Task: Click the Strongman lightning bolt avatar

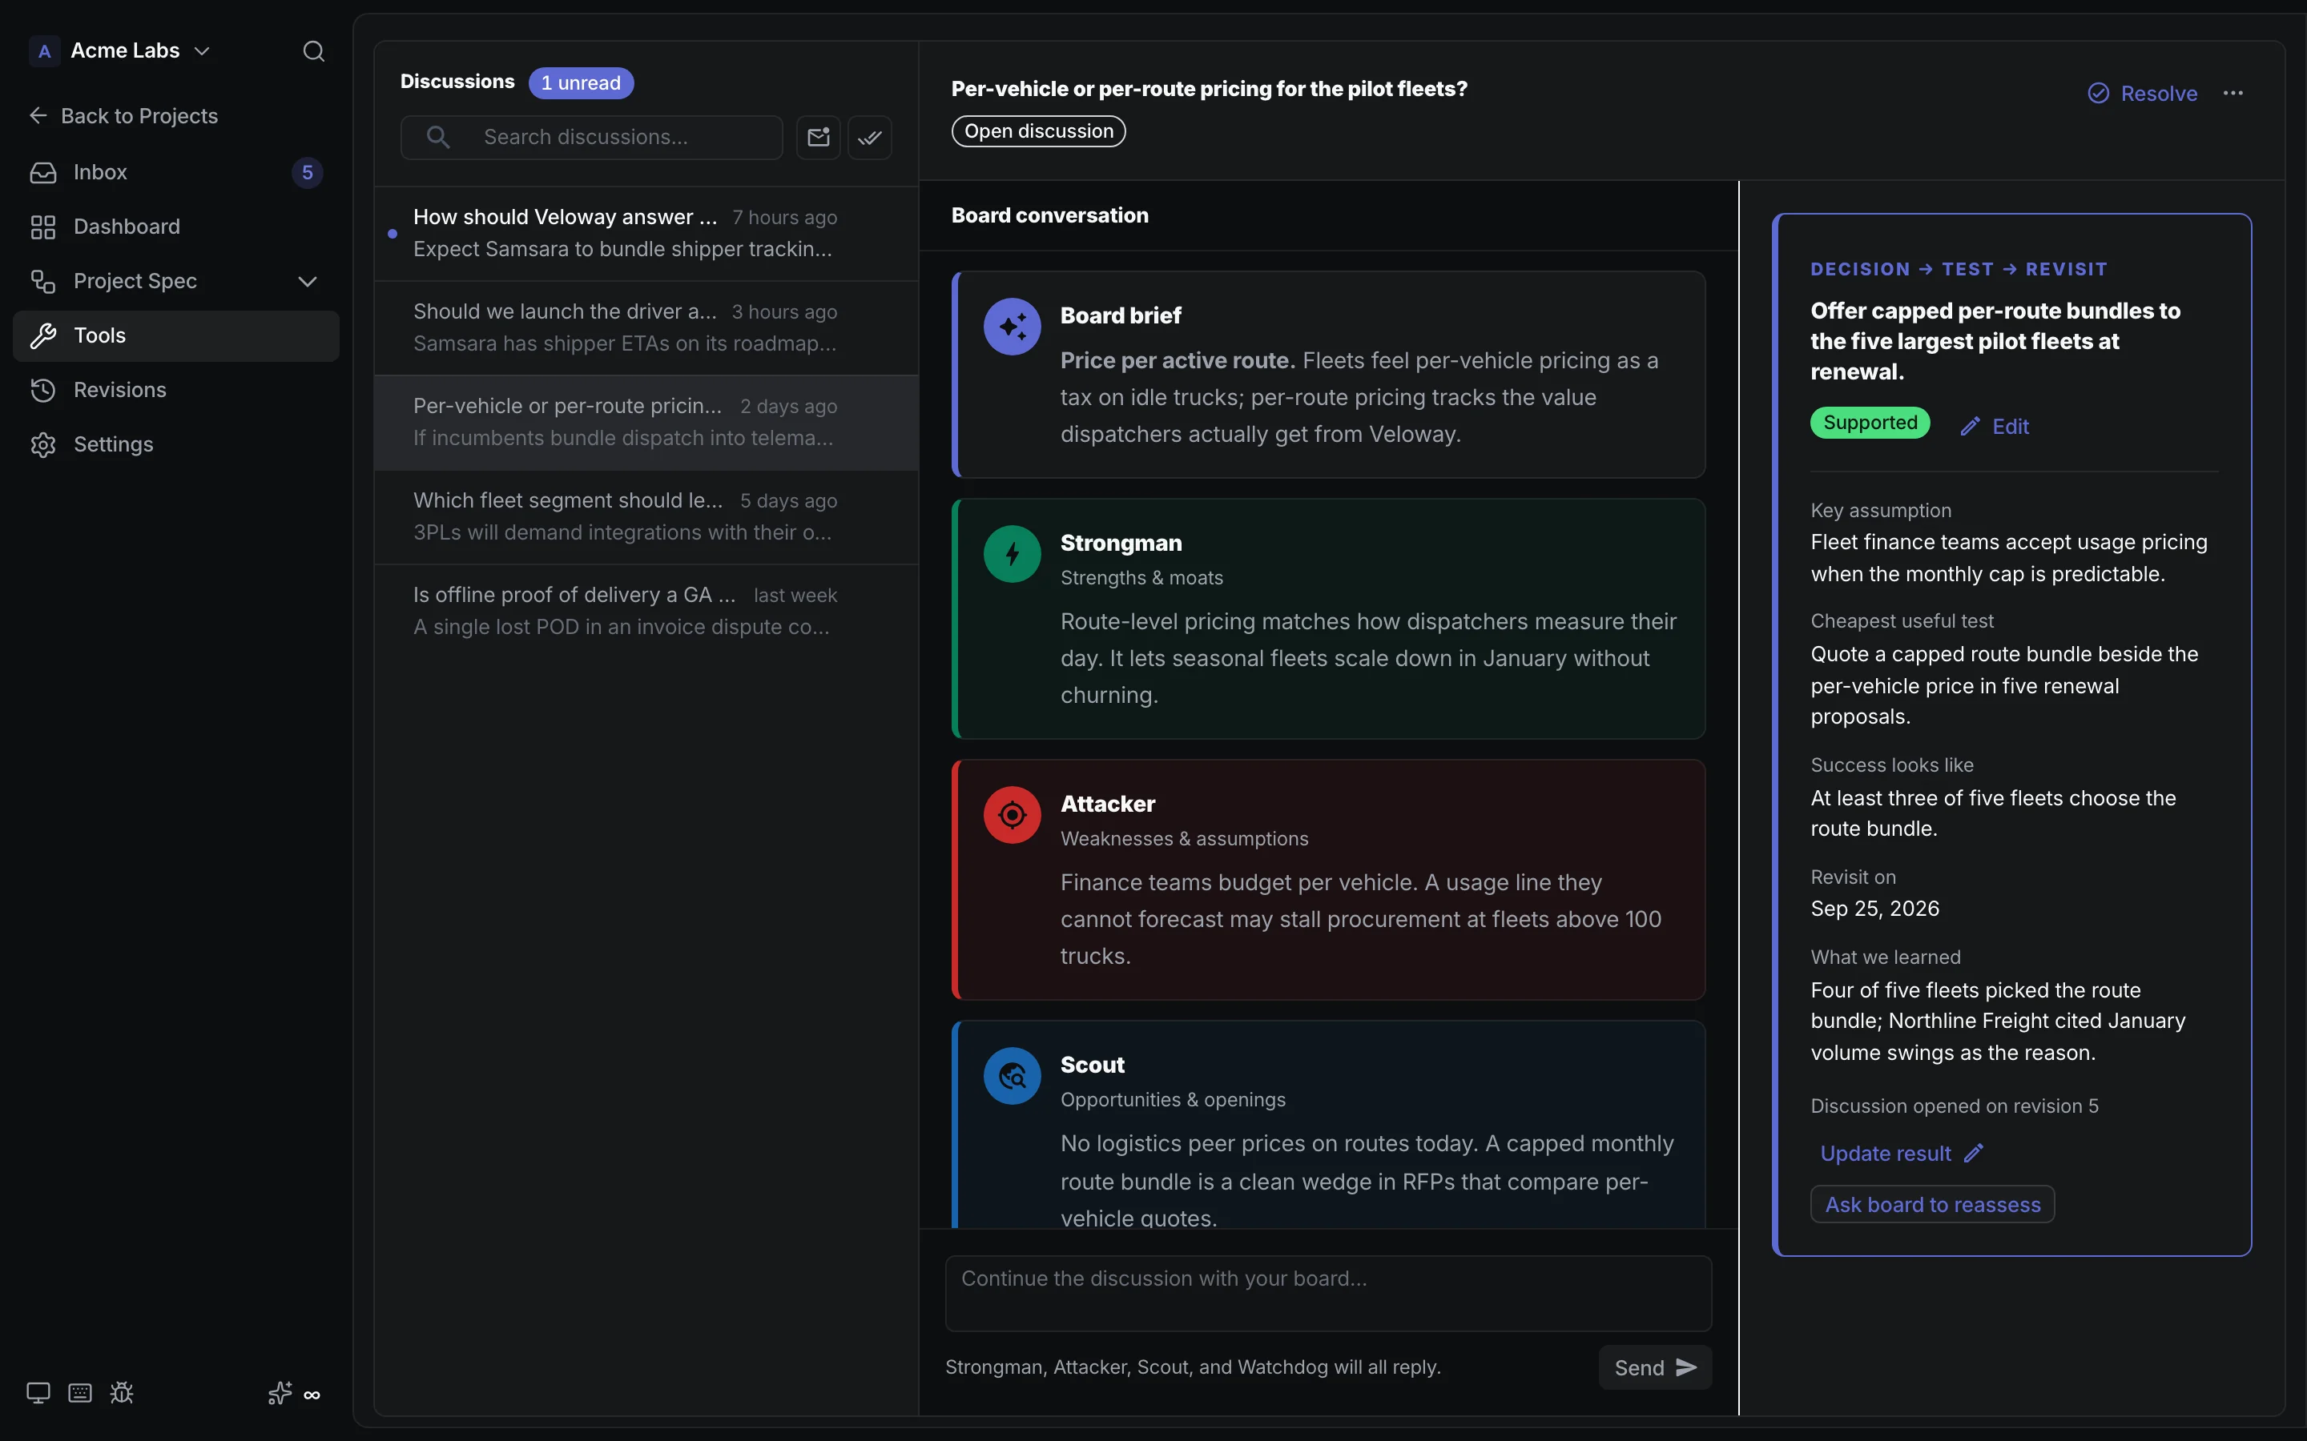Action: tap(1012, 554)
